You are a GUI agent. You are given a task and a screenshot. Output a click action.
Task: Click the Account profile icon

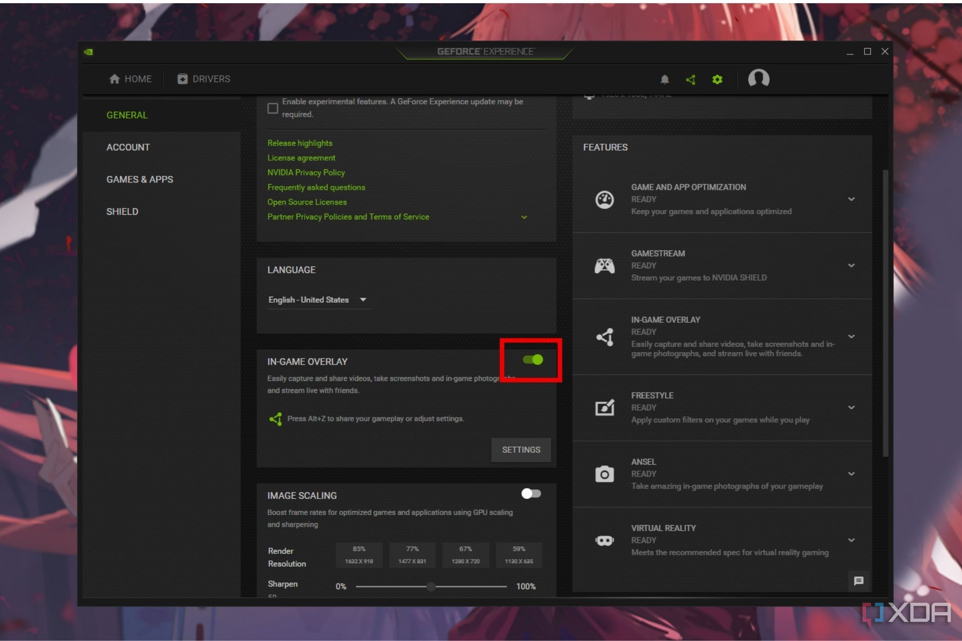click(758, 79)
